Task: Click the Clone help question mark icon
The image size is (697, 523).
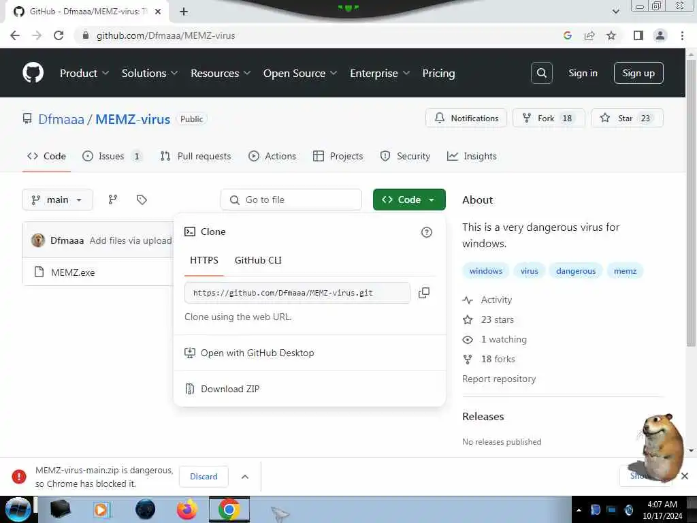Action: click(x=426, y=232)
